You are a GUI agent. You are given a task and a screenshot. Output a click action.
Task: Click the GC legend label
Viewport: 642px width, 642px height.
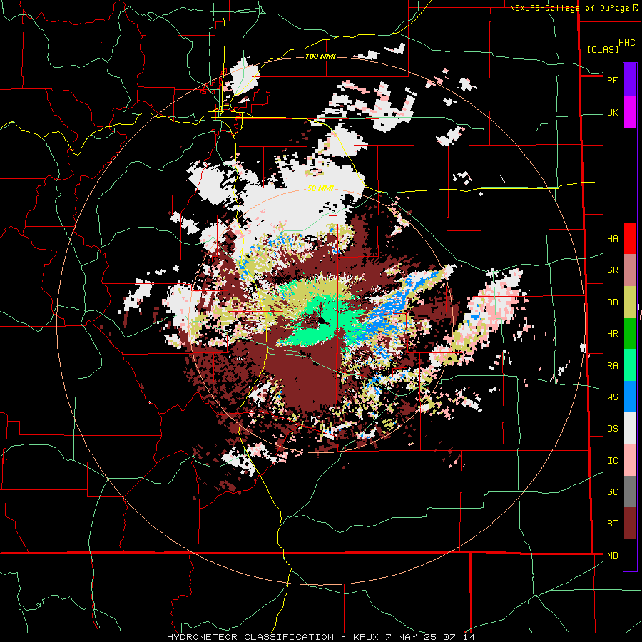[x=612, y=492]
